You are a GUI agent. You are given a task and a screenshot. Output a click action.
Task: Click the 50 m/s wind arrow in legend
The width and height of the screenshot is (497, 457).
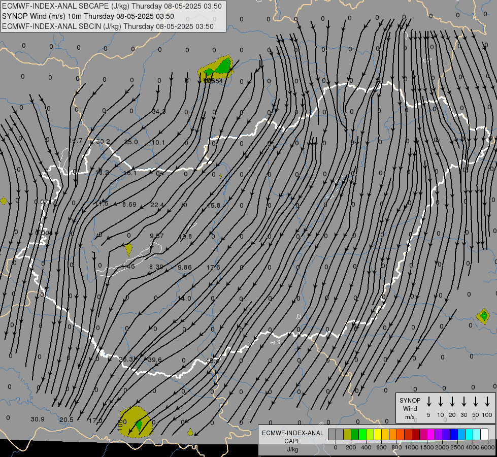pyautogui.click(x=476, y=401)
